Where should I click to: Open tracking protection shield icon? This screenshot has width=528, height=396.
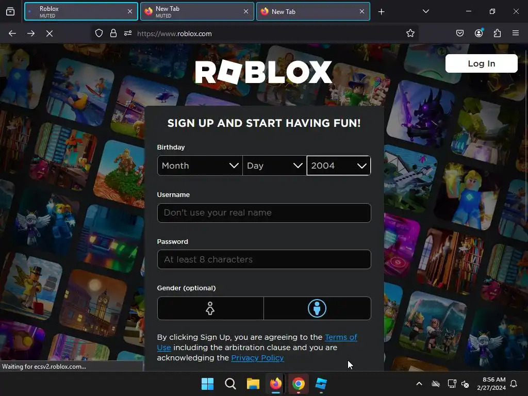click(98, 34)
